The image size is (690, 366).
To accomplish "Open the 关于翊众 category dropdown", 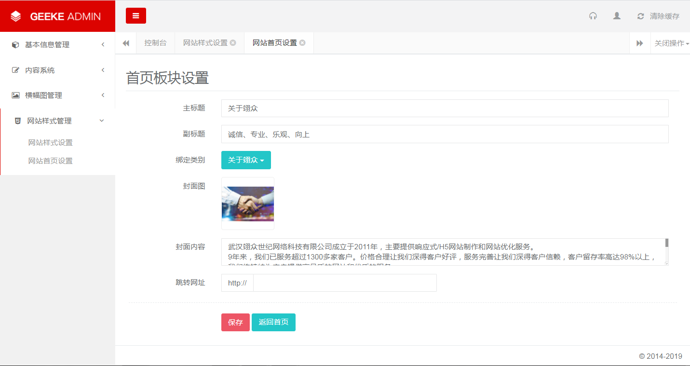I will pos(246,160).
